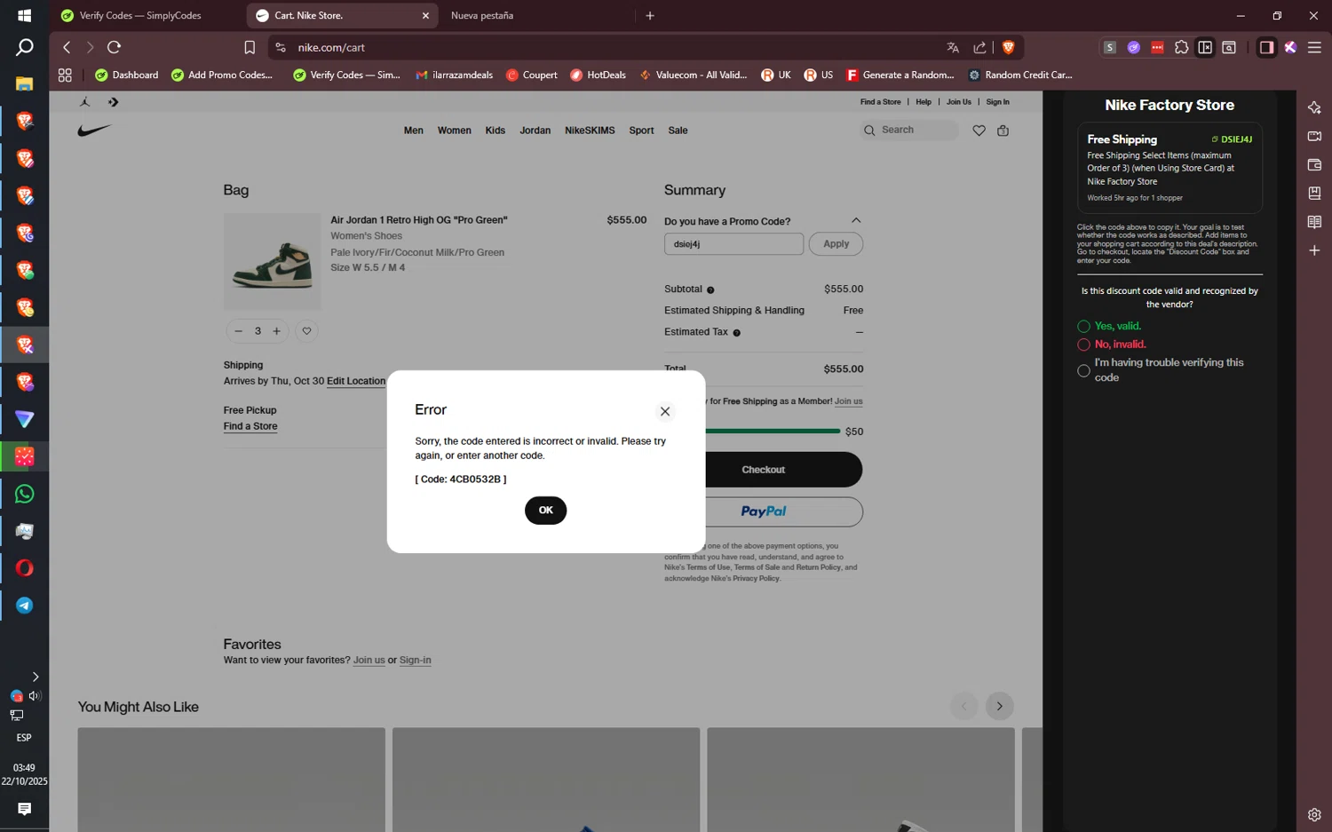
Task: Open File Explorer from taskbar
Action: 24,83
